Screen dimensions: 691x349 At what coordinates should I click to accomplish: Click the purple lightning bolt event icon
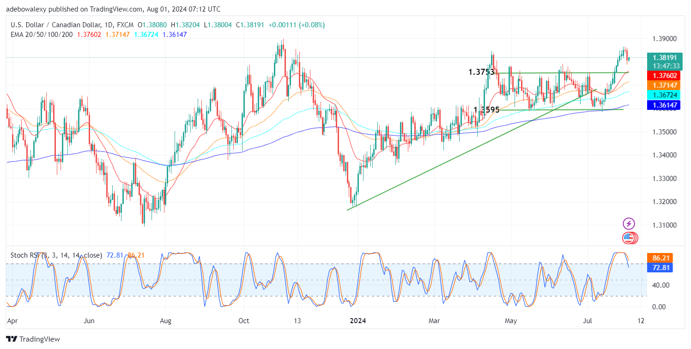coord(629,224)
